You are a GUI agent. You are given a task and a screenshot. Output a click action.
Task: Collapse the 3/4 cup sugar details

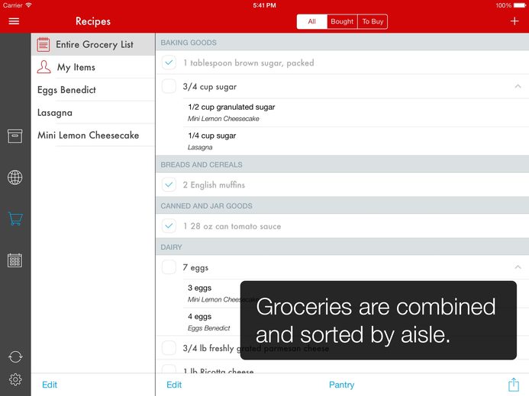[518, 87]
